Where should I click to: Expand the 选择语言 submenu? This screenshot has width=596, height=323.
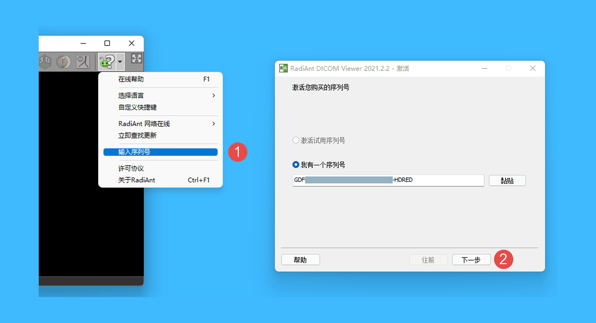tap(160, 95)
